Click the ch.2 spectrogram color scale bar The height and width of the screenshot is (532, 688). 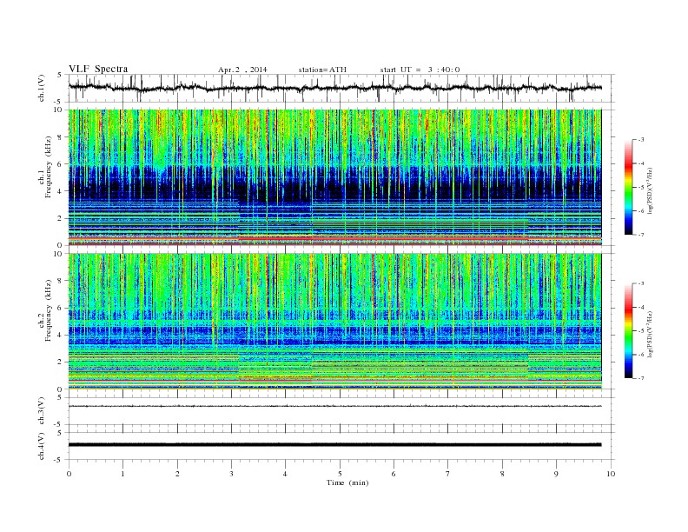click(628, 330)
